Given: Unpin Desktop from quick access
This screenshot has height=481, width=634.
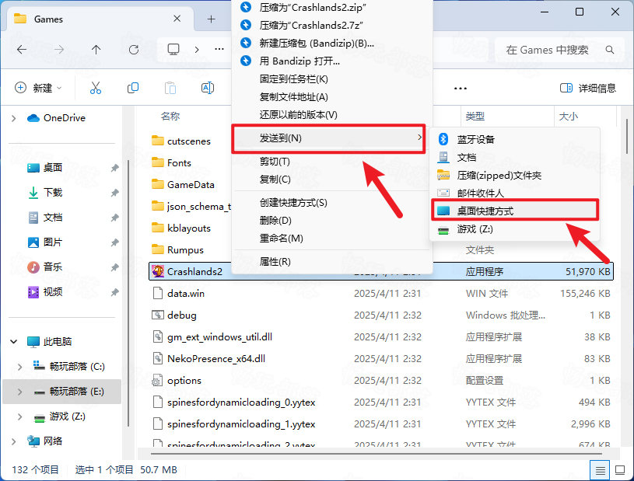Looking at the screenshot, I should coord(115,168).
